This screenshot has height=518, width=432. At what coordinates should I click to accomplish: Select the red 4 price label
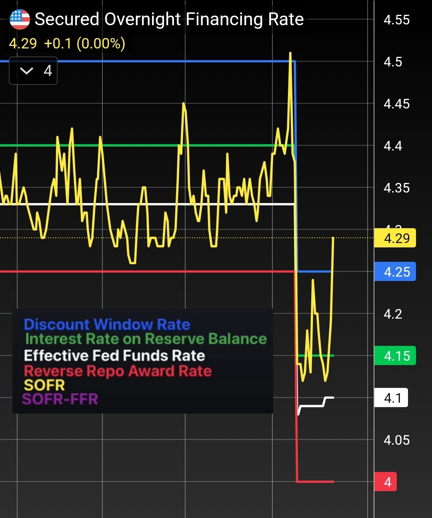tap(386, 482)
